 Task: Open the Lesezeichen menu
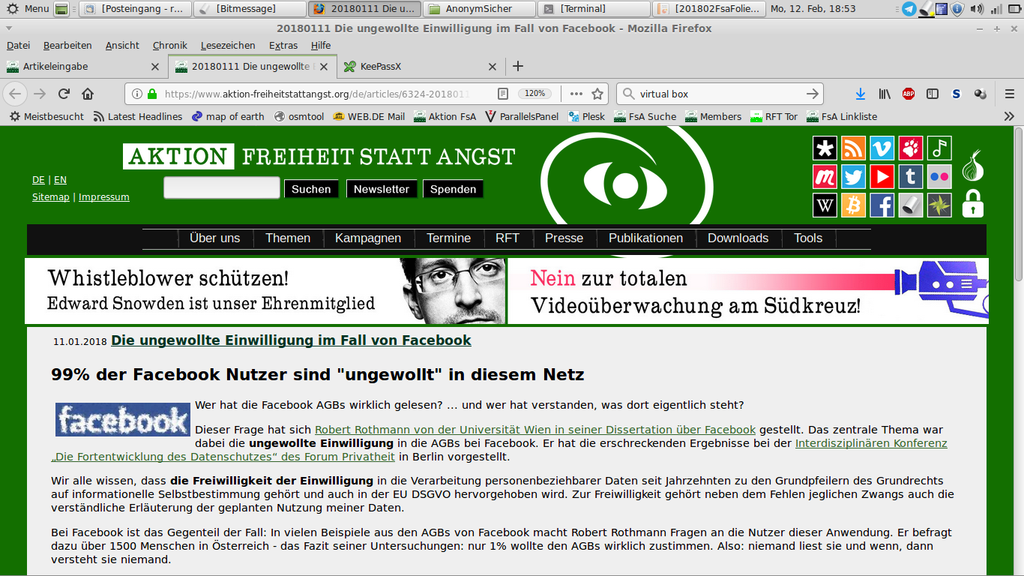point(228,46)
